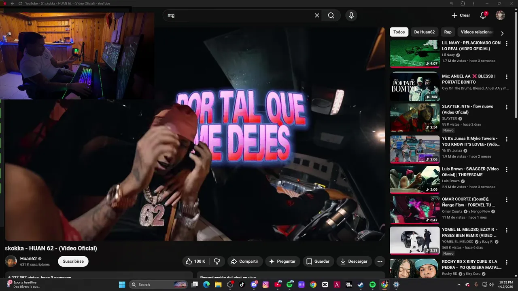Open options for Luis Brown SWAGGER video
The image size is (518, 291).
click(x=507, y=169)
